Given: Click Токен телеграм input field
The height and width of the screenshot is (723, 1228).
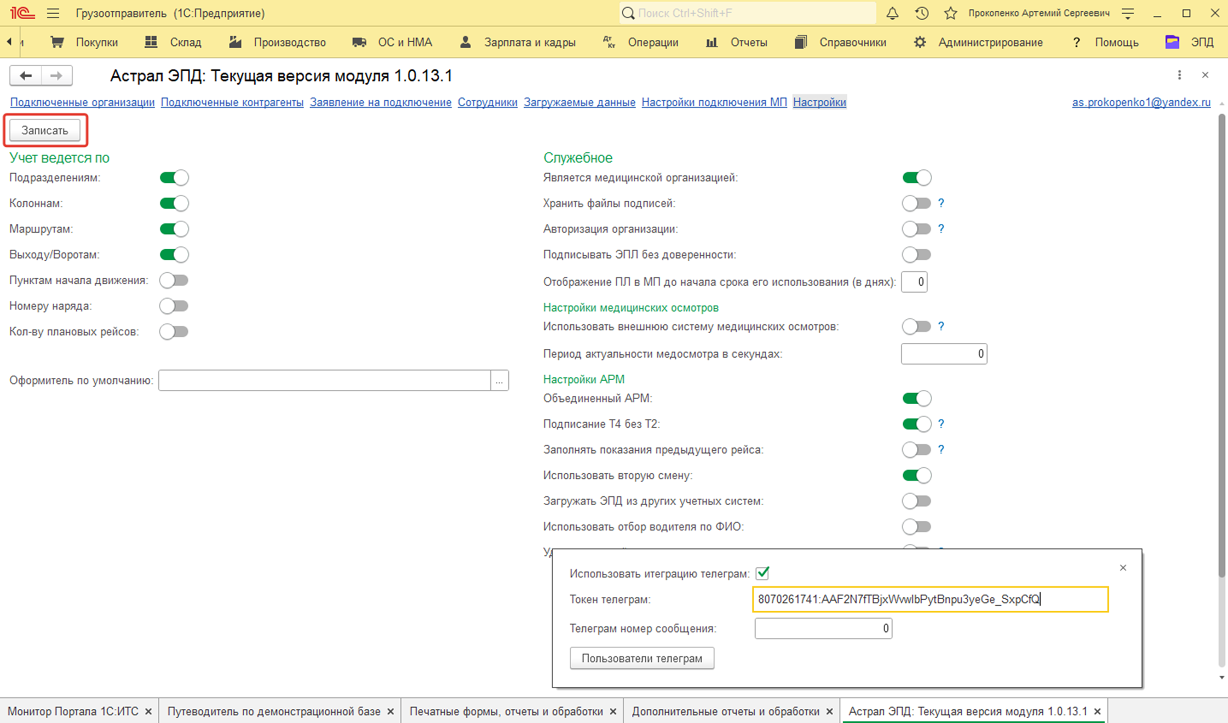Looking at the screenshot, I should tap(930, 599).
